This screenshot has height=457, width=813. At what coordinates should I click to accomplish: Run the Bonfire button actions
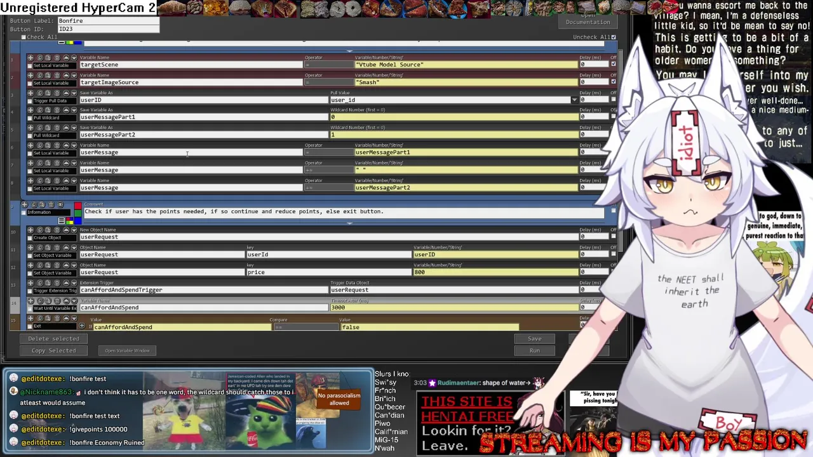[x=535, y=350]
